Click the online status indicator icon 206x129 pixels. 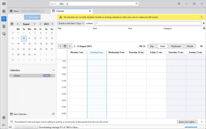click(10, 127)
